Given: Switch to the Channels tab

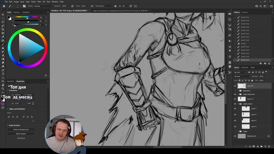Looking at the screenshot, I should [x=244, y=68].
